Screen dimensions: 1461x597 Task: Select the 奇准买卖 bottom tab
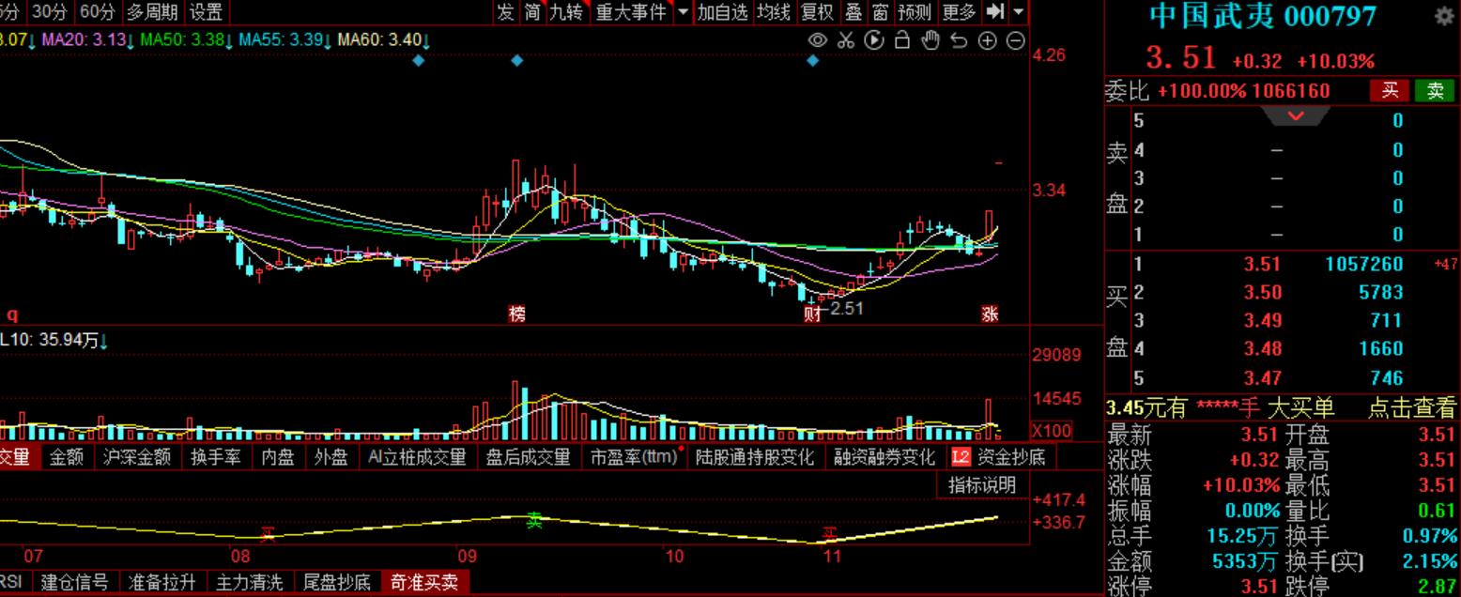(x=425, y=582)
